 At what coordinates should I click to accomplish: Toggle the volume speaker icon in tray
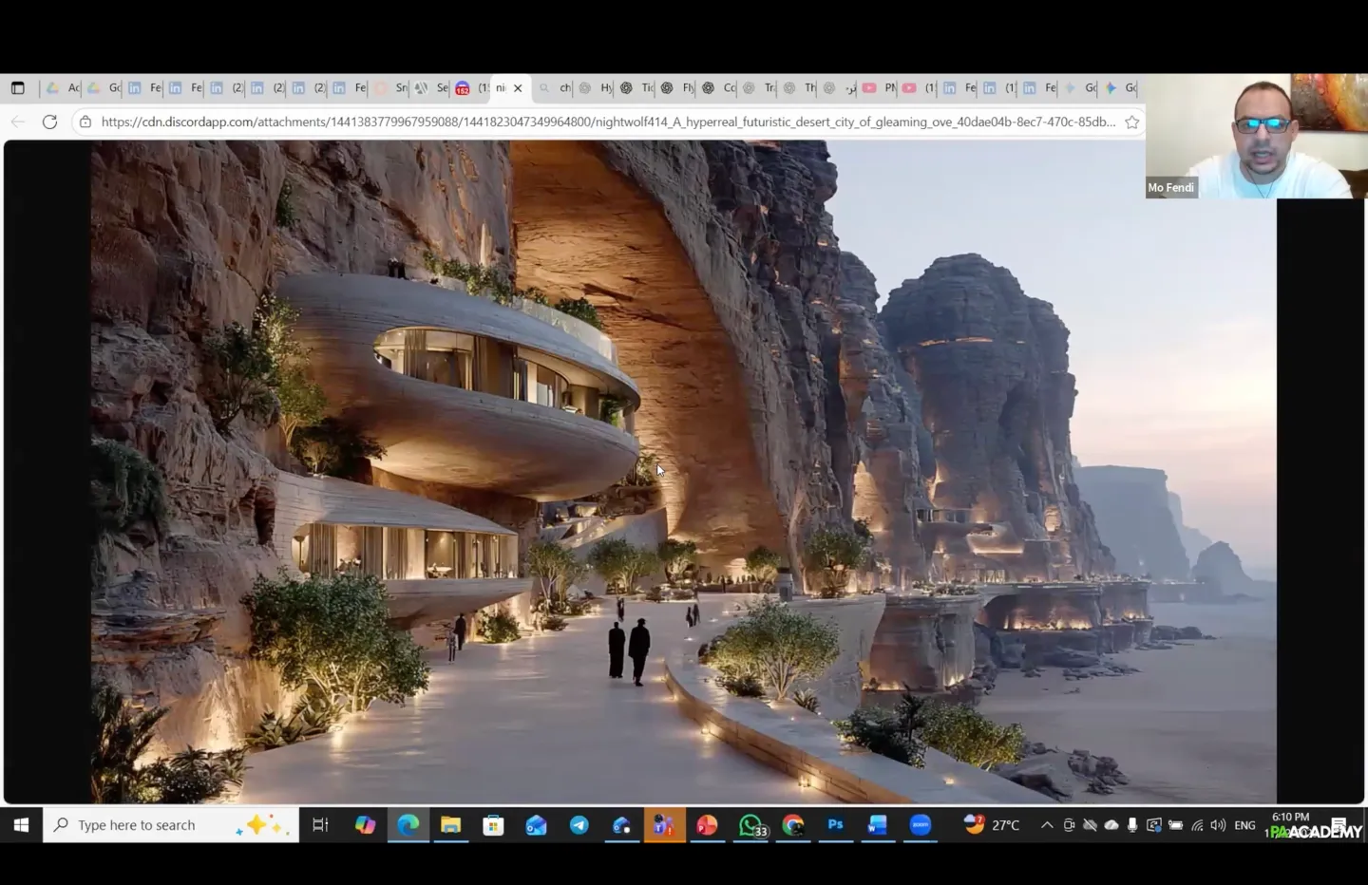pyautogui.click(x=1218, y=825)
